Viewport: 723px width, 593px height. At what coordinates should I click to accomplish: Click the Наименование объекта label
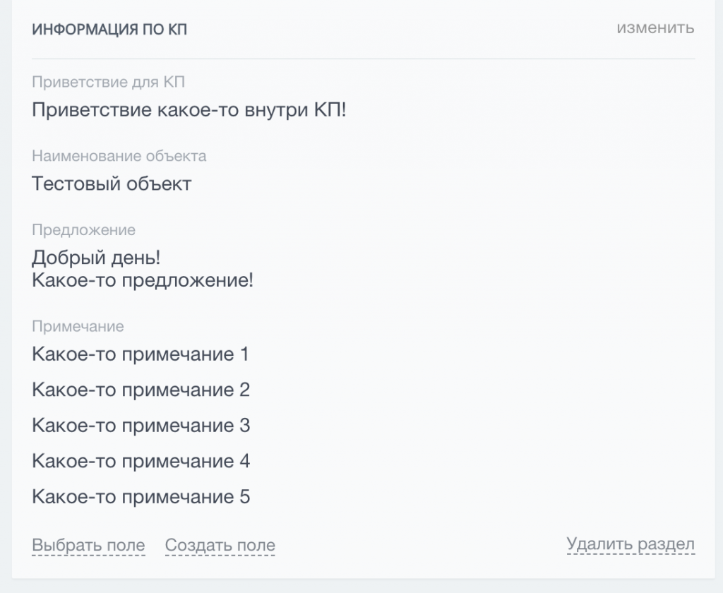tap(119, 157)
